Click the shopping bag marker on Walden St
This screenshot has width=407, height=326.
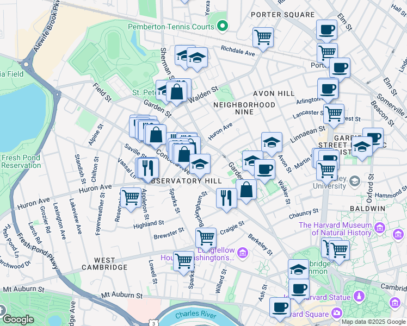(x=176, y=92)
